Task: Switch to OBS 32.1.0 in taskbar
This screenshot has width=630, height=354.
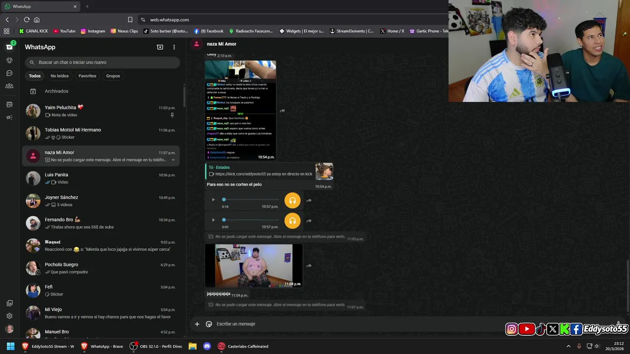Action: coord(156,346)
